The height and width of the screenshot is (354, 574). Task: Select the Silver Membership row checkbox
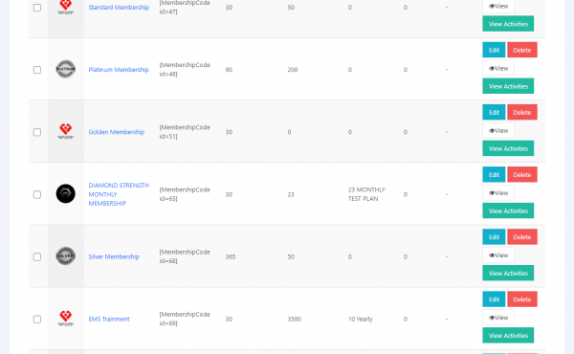click(37, 256)
